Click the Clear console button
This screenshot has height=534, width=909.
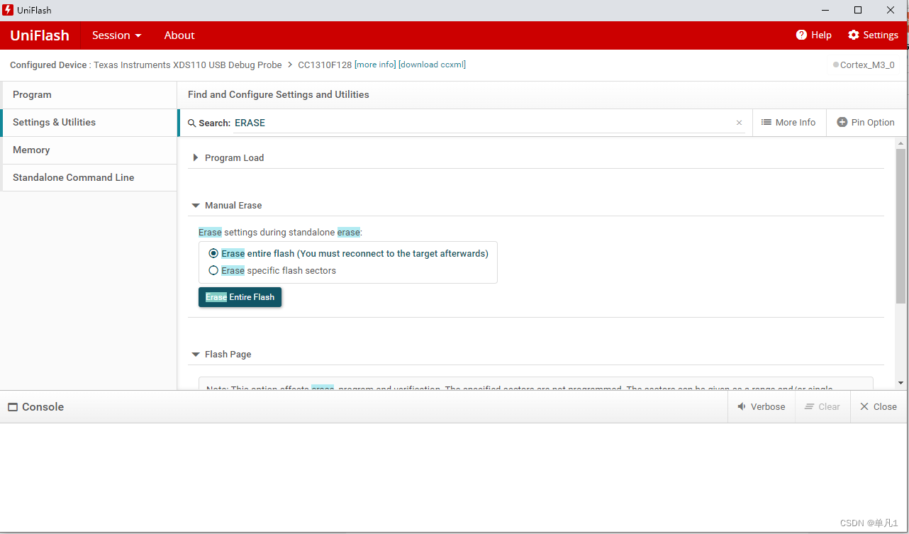click(x=822, y=406)
